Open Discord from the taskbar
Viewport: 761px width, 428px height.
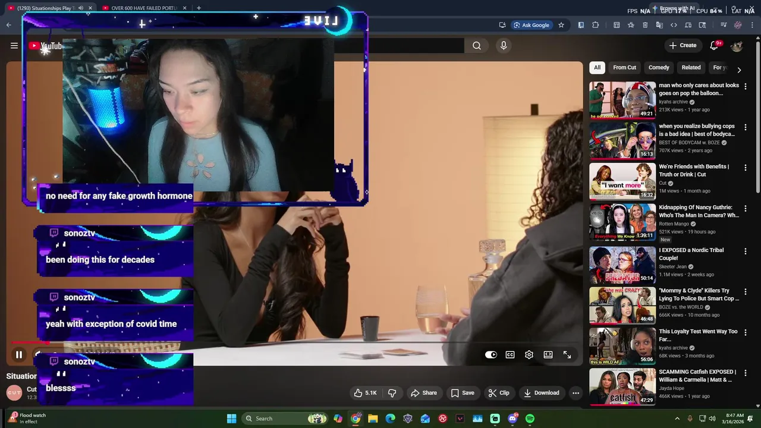click(512, 418)
